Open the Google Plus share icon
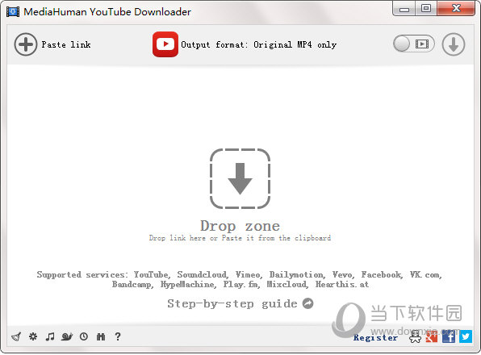Image resolution: width=481 pixels, height=355 pixels. [x=432, y=336]
